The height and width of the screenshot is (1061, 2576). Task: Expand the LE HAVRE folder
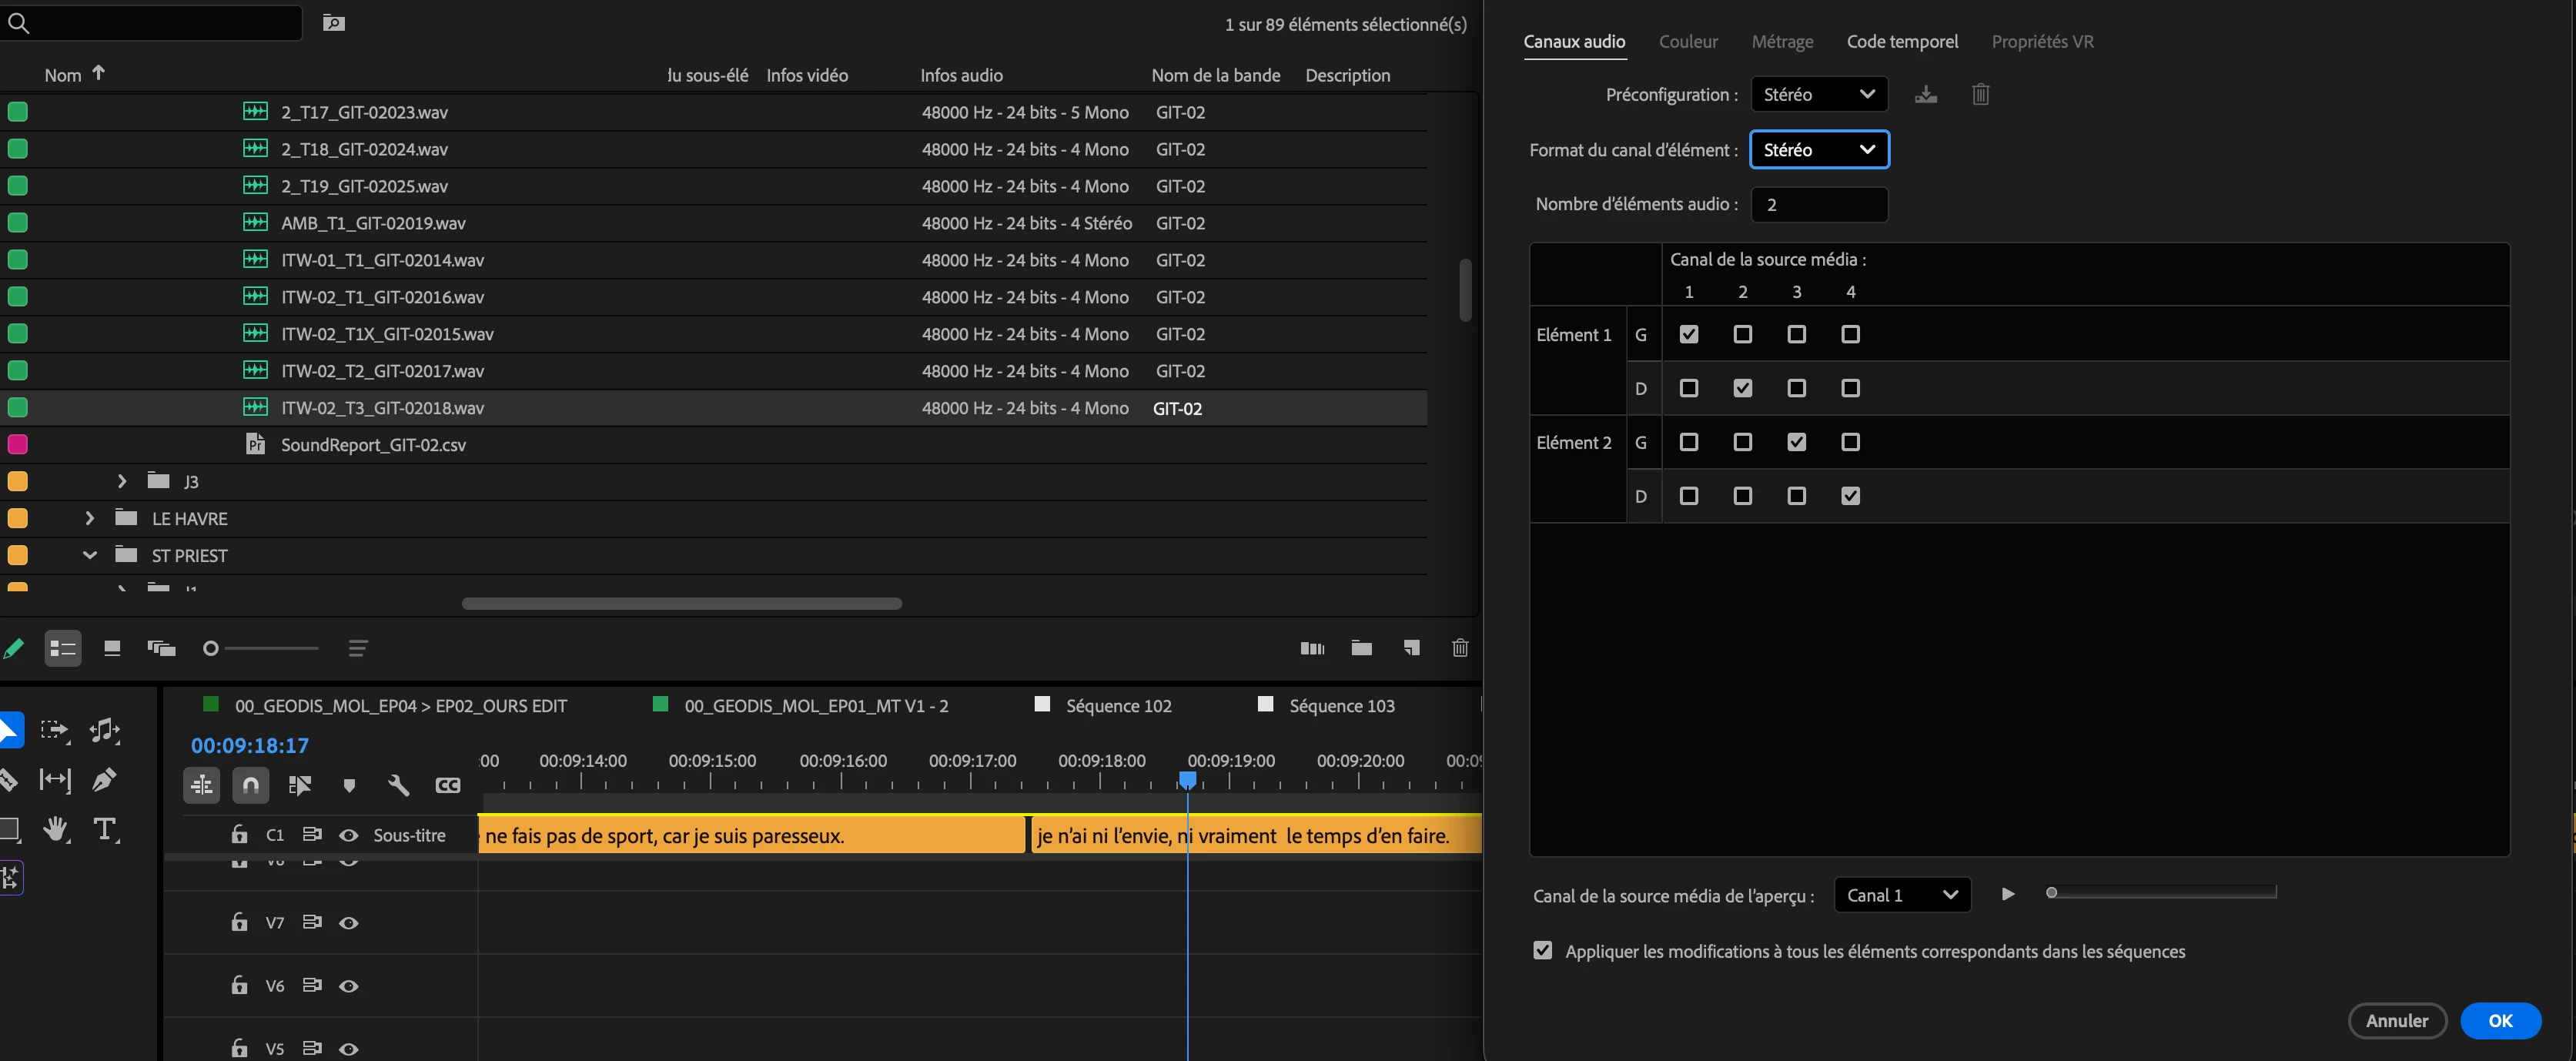90,518
